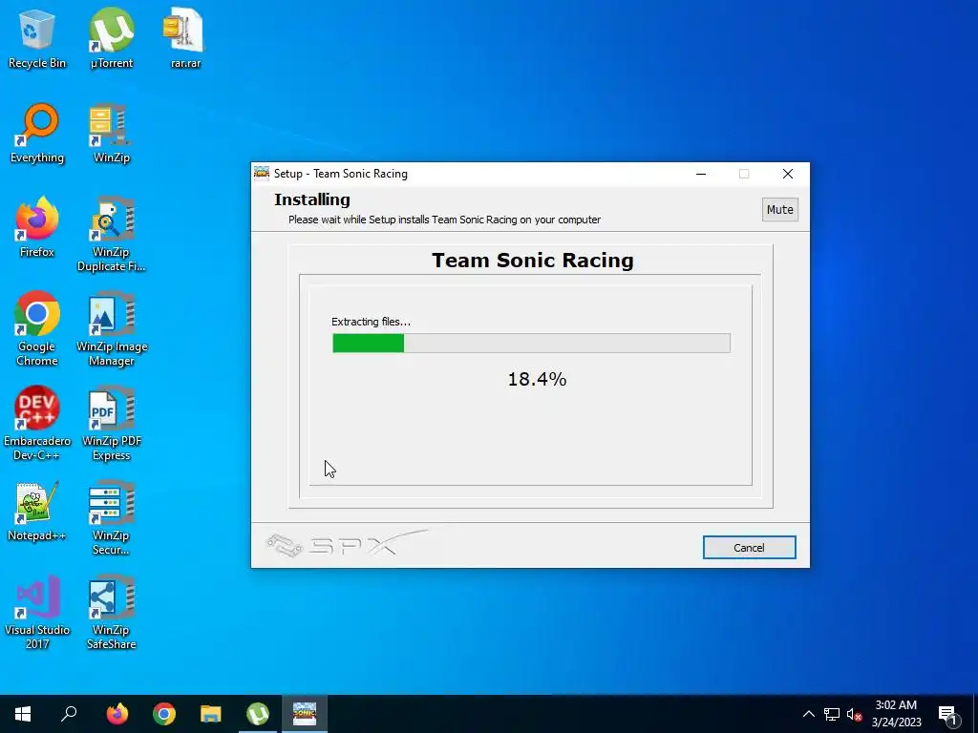Open the network status tray icon
Image resolution: width=978 pixels, height=733 pixels.
click(832, 714)
